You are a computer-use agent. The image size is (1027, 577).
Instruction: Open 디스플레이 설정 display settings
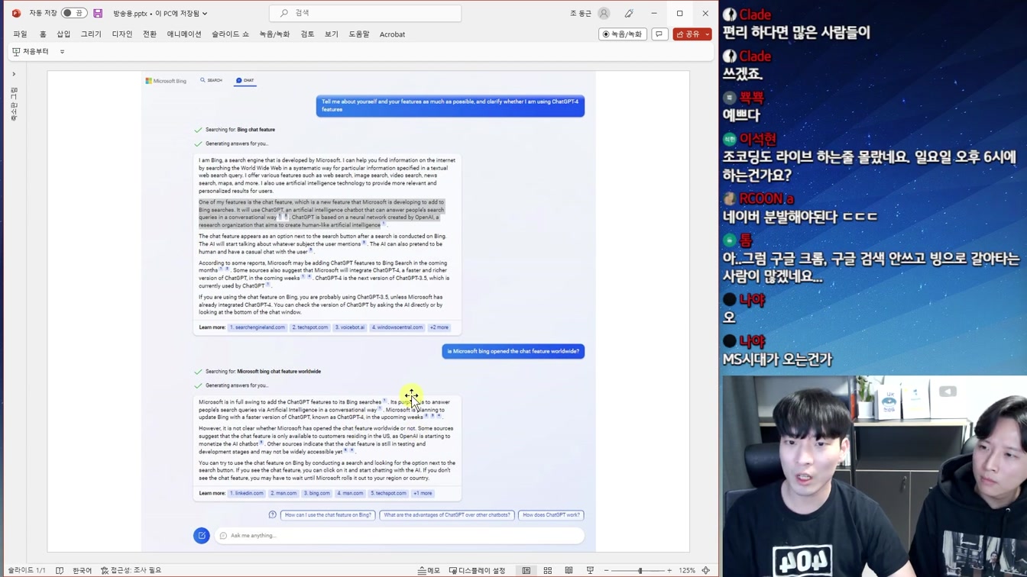point(477,570)
